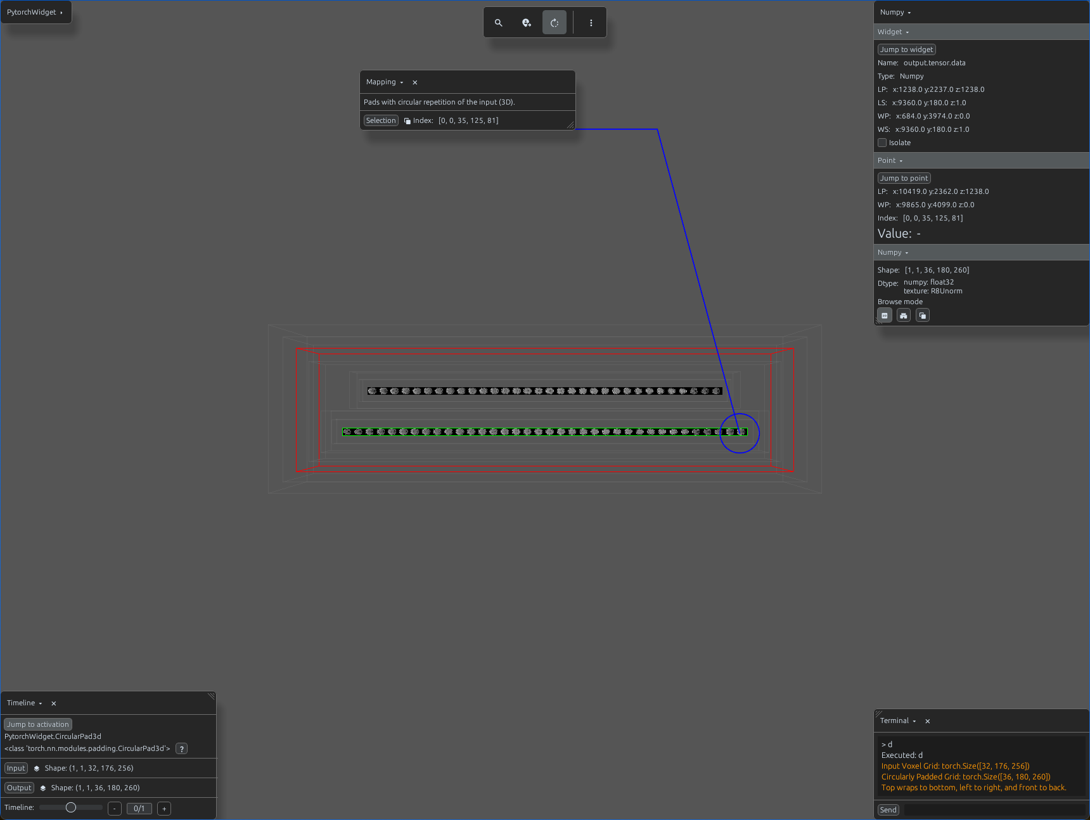Close the Terminal panel
Screen dimensions: 1090x820
928,721
